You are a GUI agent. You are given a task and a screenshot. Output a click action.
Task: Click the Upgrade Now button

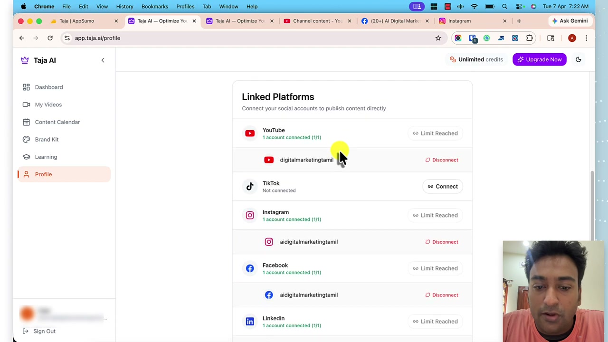point(540,59)
